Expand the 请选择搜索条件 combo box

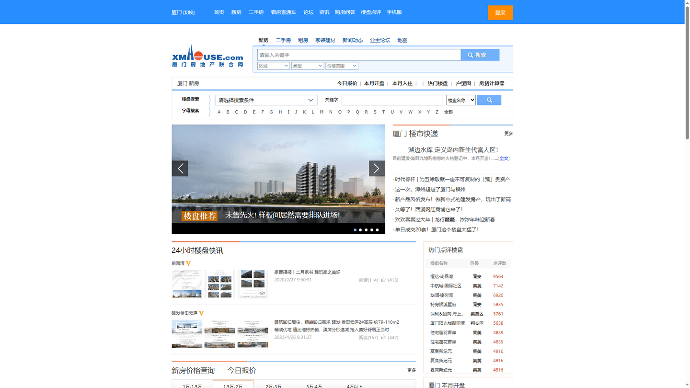pos(266,100)
